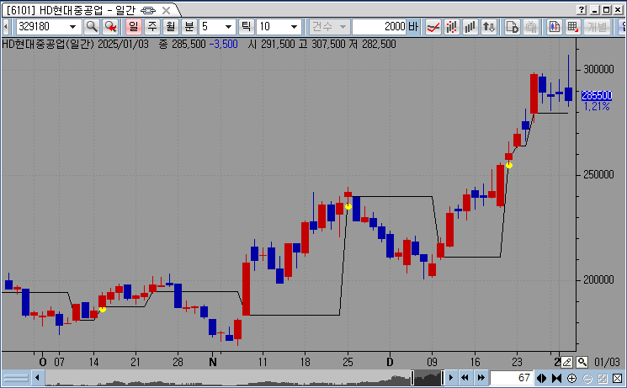Click the grid table icon in toolbar

pos(573,27)
